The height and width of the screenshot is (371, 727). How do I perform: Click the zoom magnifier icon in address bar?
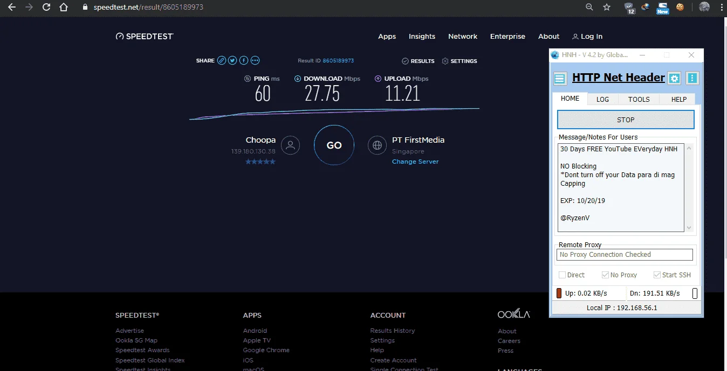pyautogui.click(x=589, y=8)
